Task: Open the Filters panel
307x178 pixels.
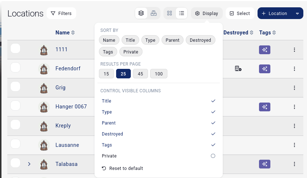Action: pos(61,14)
